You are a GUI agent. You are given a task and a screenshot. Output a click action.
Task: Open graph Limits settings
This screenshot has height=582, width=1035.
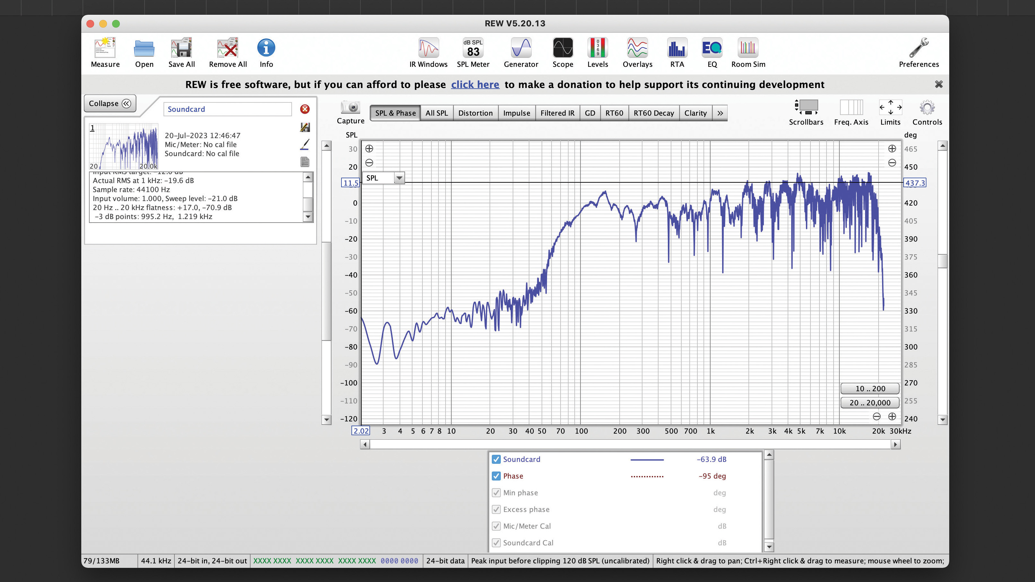(890, 112)
